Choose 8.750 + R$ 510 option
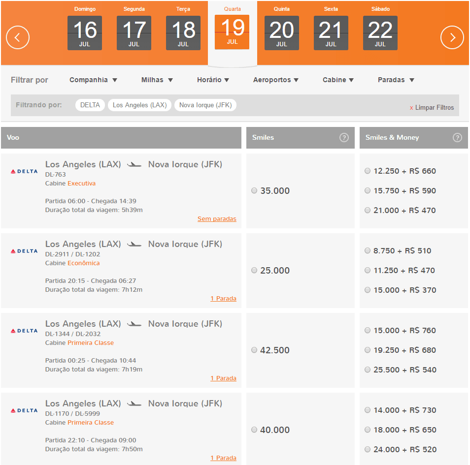The image size is (470, 465). [368, 250]
